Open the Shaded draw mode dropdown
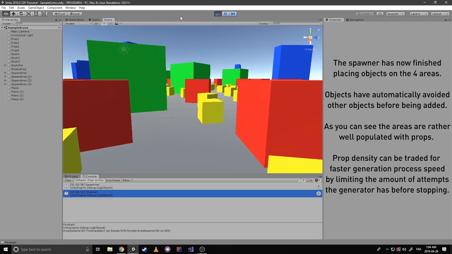Image resolution: width=452 pixels, height=254 pixels. click(x=78, y=24)
